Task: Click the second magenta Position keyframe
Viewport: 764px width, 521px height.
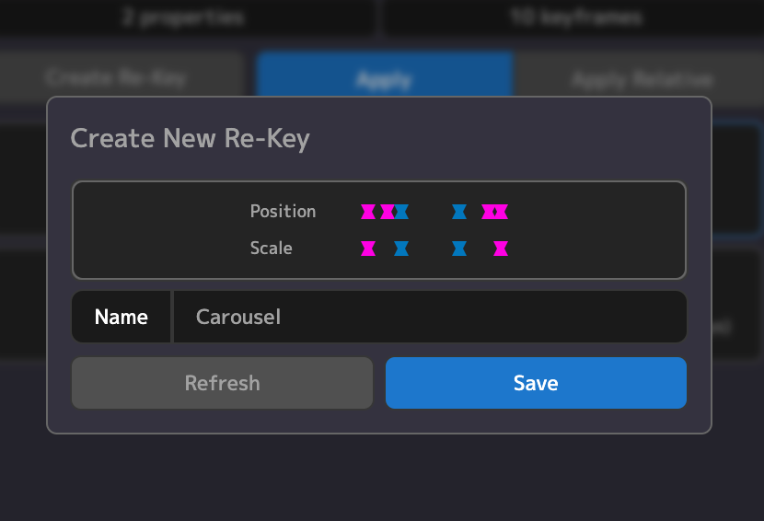Action: 387,212
